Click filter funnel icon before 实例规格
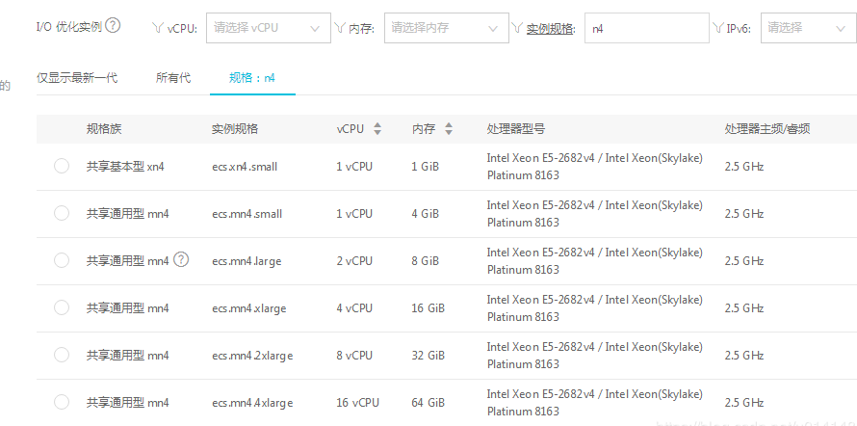The image size is (857, 426). [x=518, y=28]
